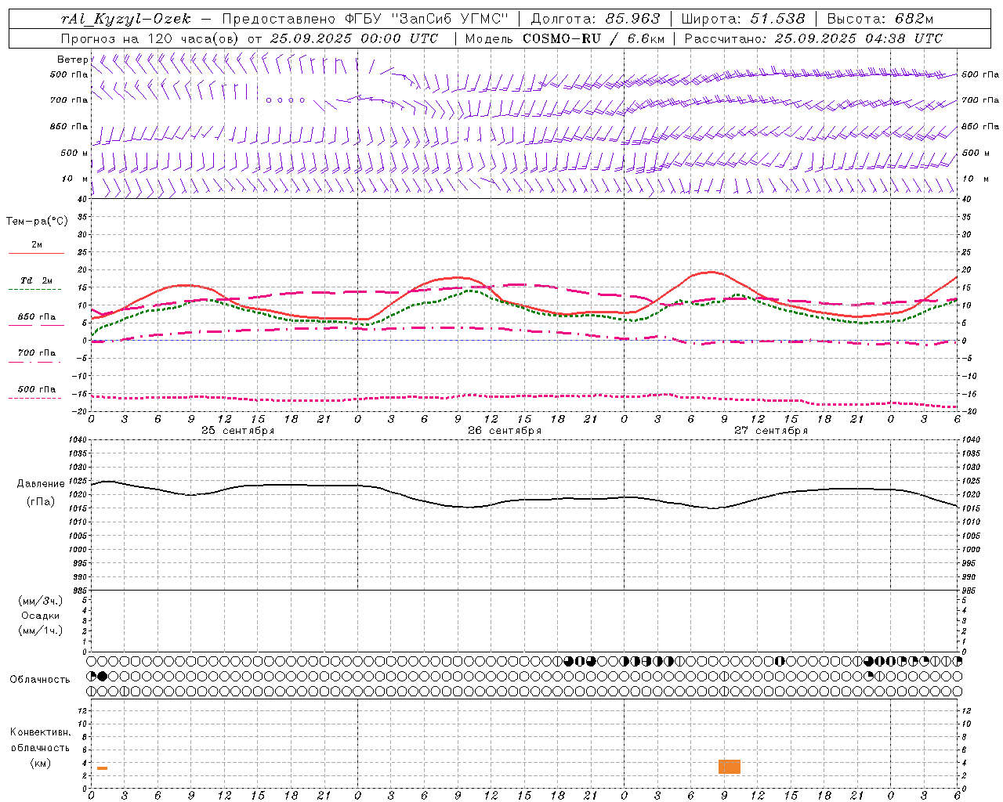Screen dimensions: 1003x802
Task: Click the 850 гПа temperature legend dashed line
Action: (36, 326)
